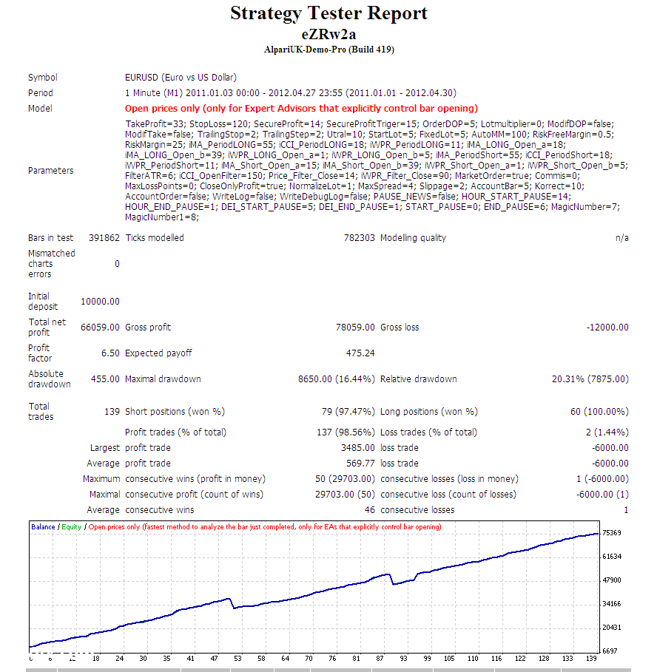Image resolution: width=657 pixels, height=672 pixels.
Task: Click the Strategy Tester Report heading
Action: coord(328,13)
